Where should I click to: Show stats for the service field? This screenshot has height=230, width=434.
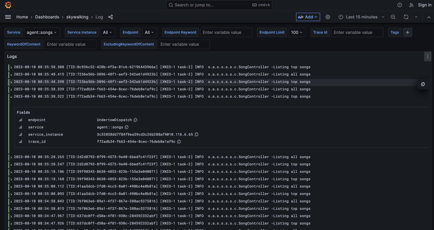tap(21, 127)
